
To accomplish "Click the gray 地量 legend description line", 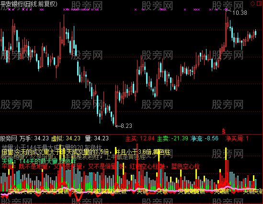I will click(51, 148).
